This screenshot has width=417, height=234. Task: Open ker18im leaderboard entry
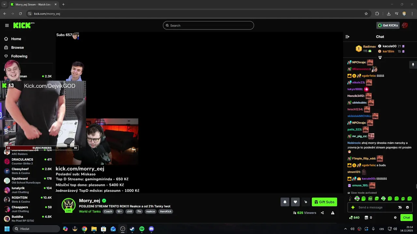(391, 51)
